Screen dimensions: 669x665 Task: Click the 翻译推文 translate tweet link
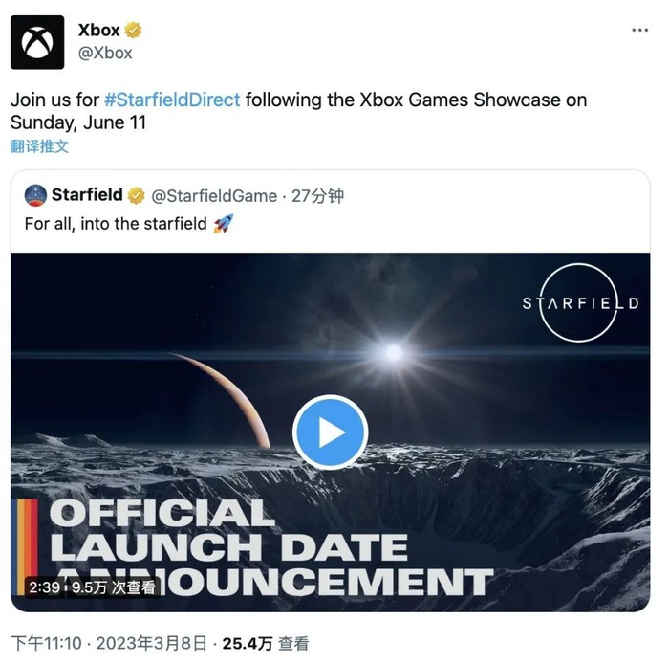pyautogui.click(x=39, y=146)
